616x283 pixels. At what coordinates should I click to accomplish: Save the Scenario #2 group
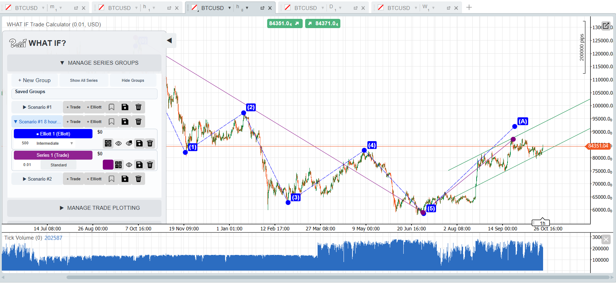(x=125, y=179)
